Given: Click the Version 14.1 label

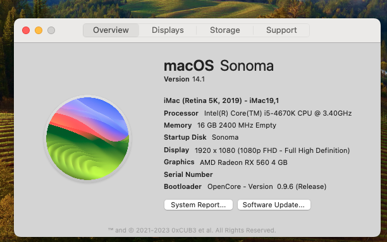Looking at the screenshot, I should (185, 79).
